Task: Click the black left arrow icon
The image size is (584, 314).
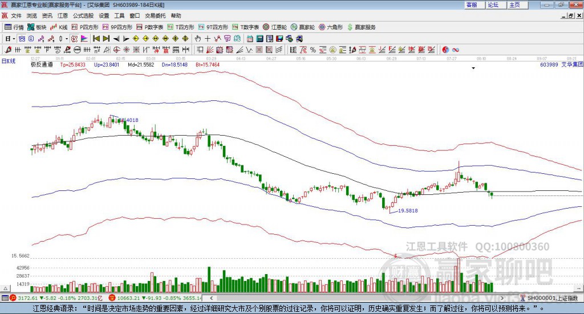Action: coord(116,39)
